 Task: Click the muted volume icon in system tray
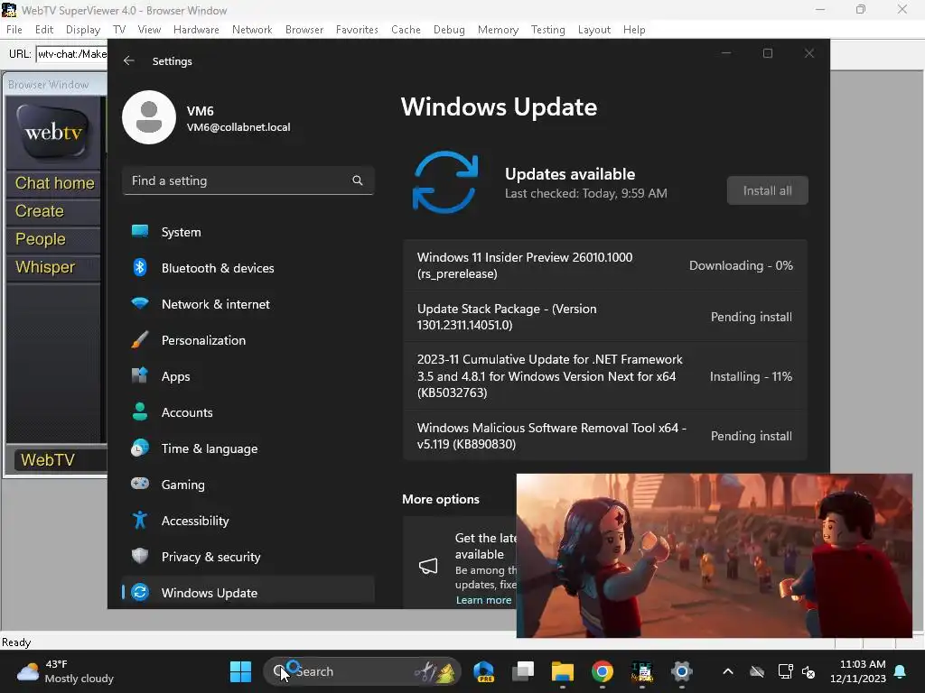tap(808, 671)
